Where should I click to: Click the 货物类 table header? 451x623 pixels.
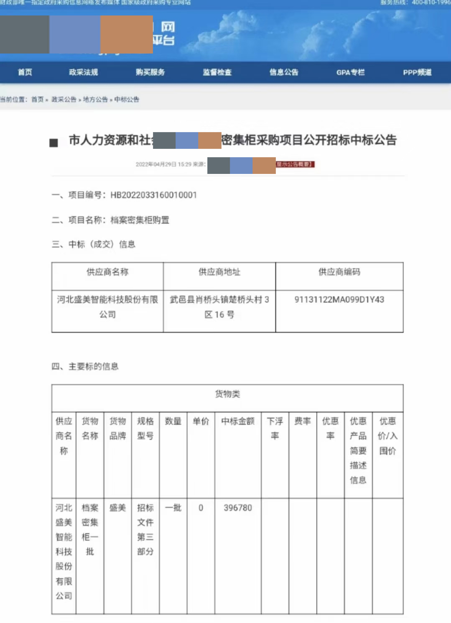click(227, 394)
